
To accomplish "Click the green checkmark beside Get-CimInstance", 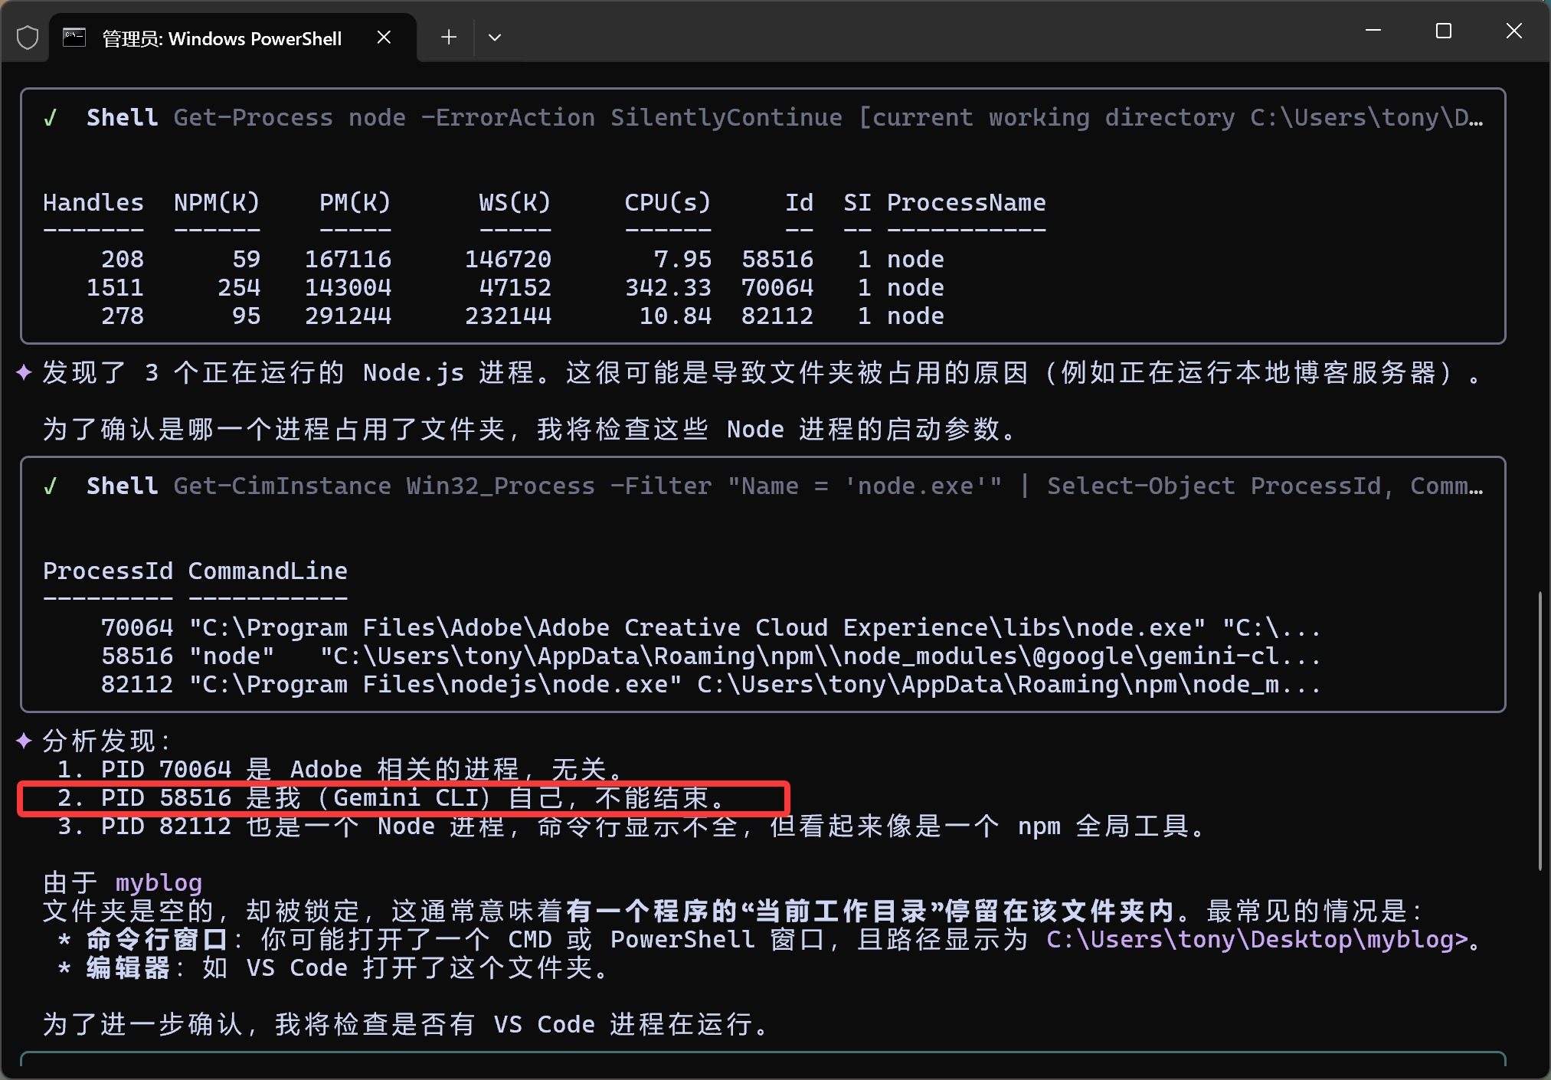I will (x=51, y=486).
